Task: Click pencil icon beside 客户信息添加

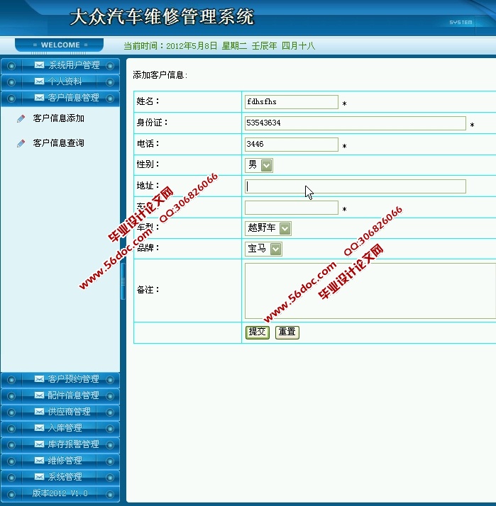Action: [21, 119]
